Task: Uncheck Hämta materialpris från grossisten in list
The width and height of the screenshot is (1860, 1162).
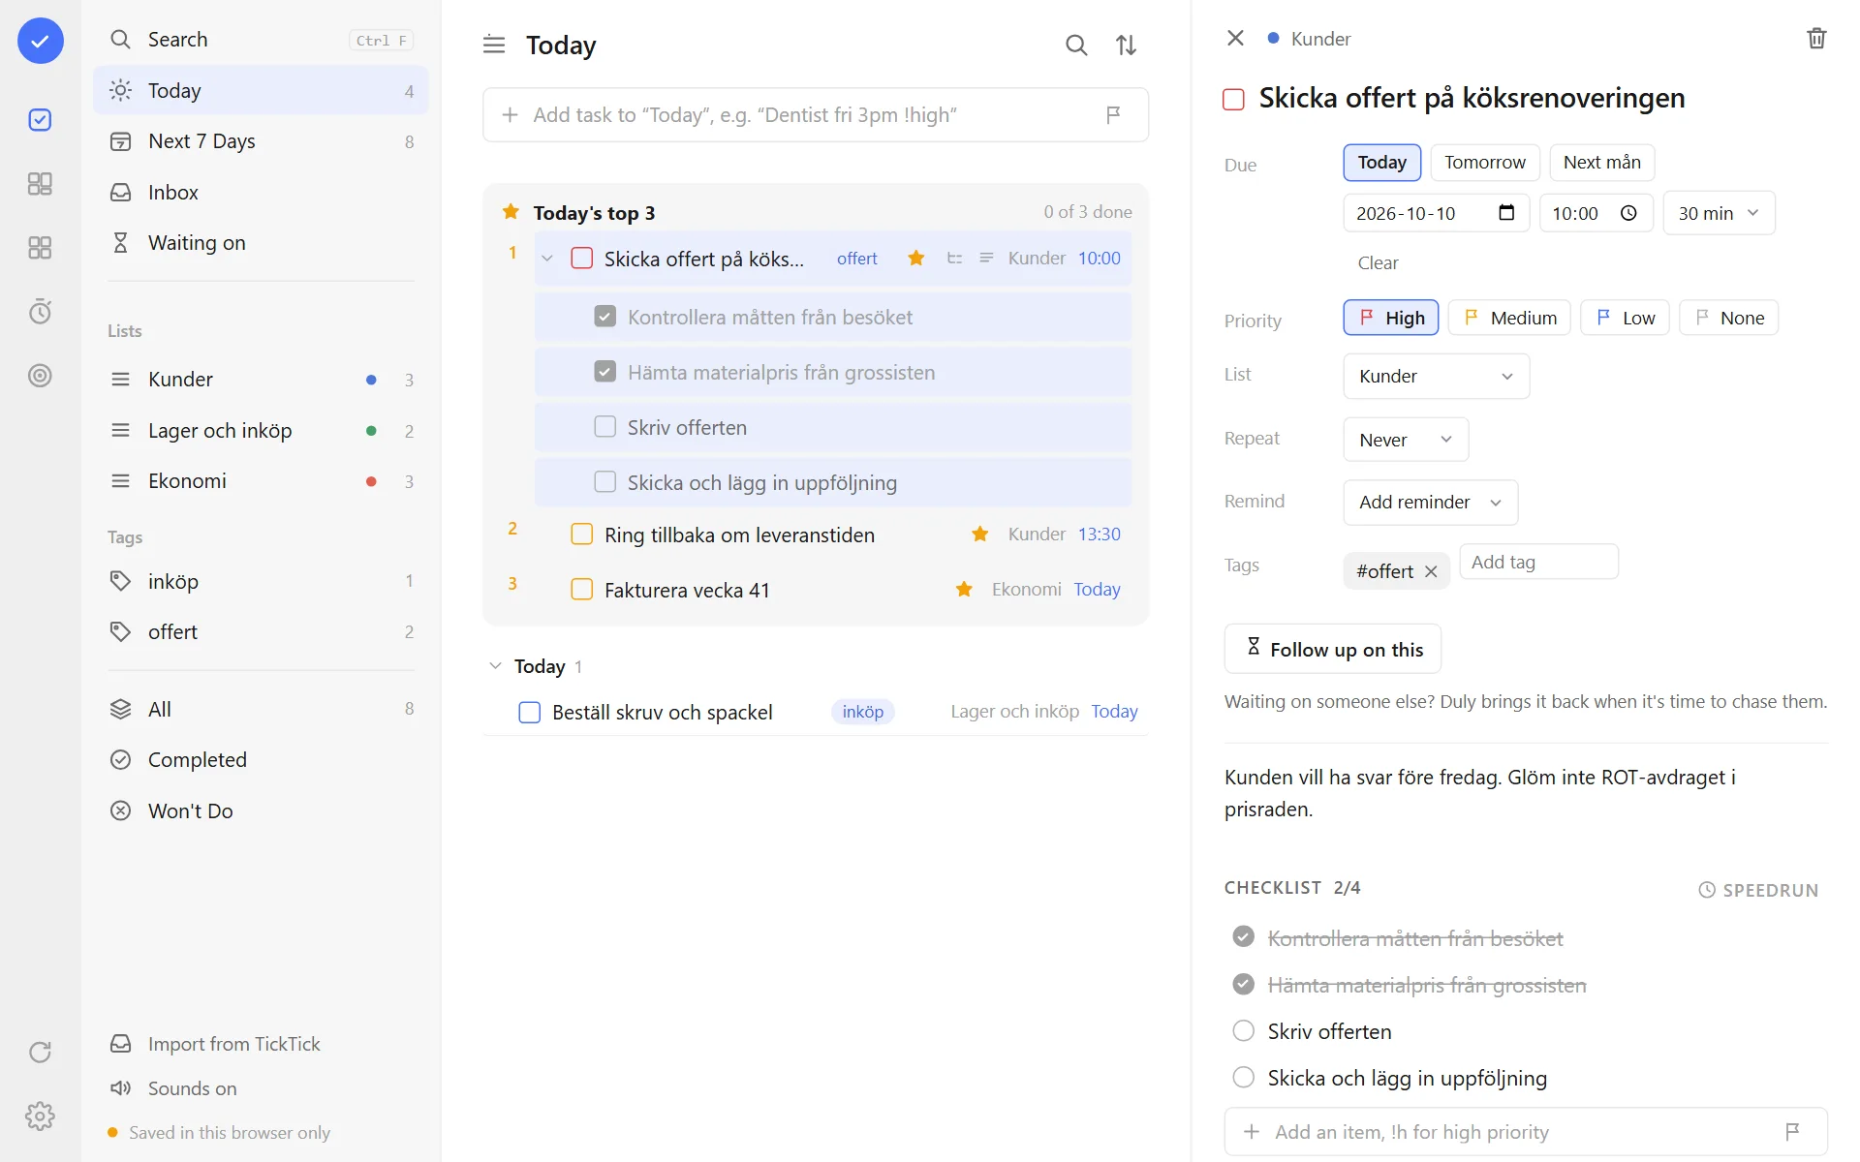Action: (x=605, y=372)
